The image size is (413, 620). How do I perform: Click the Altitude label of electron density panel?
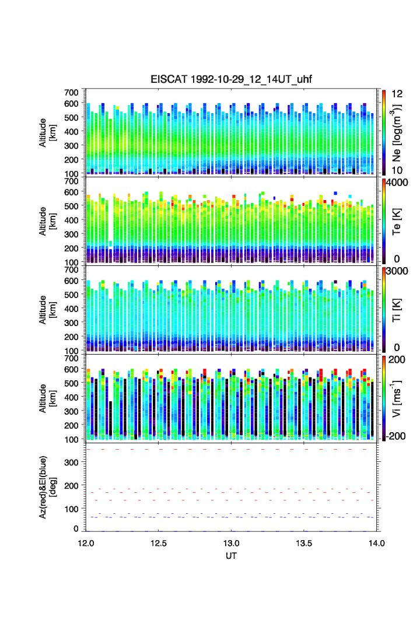pos(47,133)
